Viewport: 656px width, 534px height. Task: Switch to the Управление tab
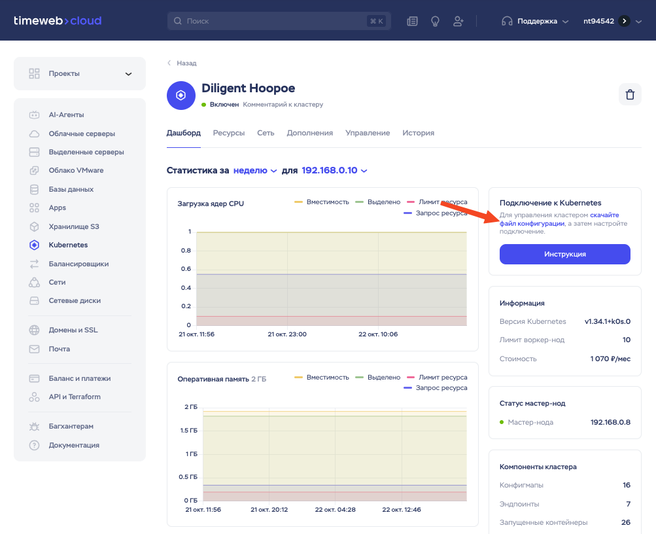(368, 133)
